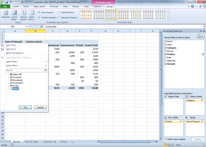Select the orange PivotTable style thumbnail

coord(86,15)
